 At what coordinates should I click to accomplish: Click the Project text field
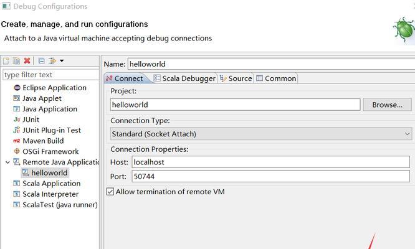pos(235,105)
